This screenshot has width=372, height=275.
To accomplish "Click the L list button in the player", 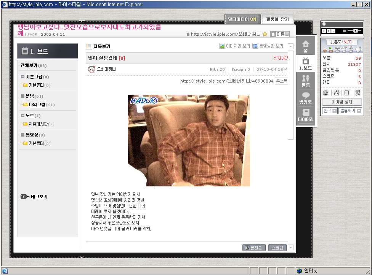I will [x=334, y=31].
